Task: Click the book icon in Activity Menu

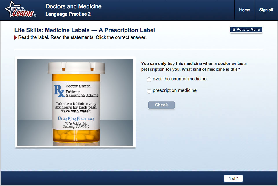Action: coord(234,30)
